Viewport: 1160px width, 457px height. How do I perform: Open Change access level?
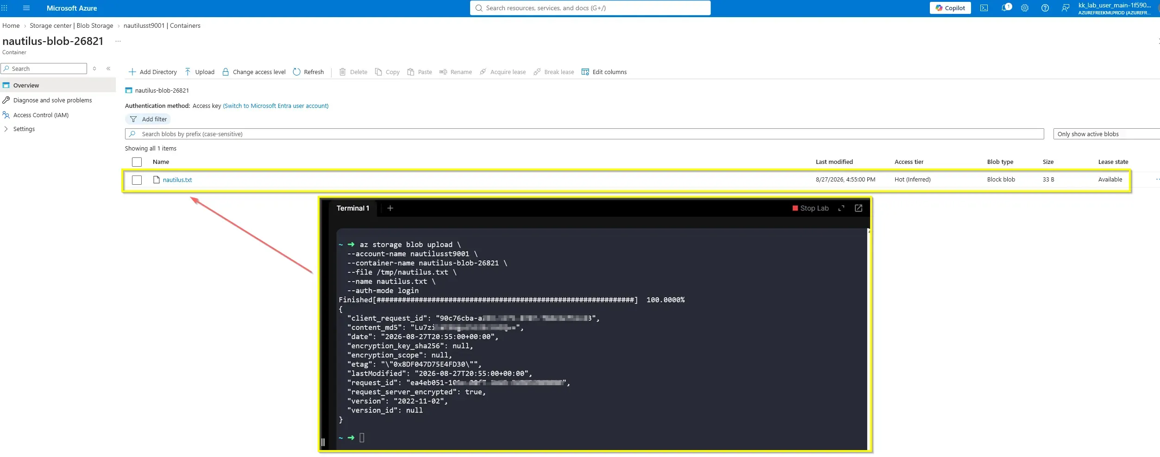pyautogui.click(x=254, y=72)
